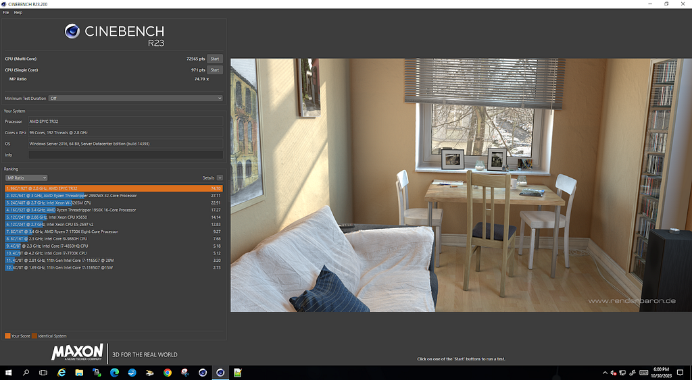Screen dimensions: 692x380
Task: Start the CPU Single Core test
Action: (215, 70)
